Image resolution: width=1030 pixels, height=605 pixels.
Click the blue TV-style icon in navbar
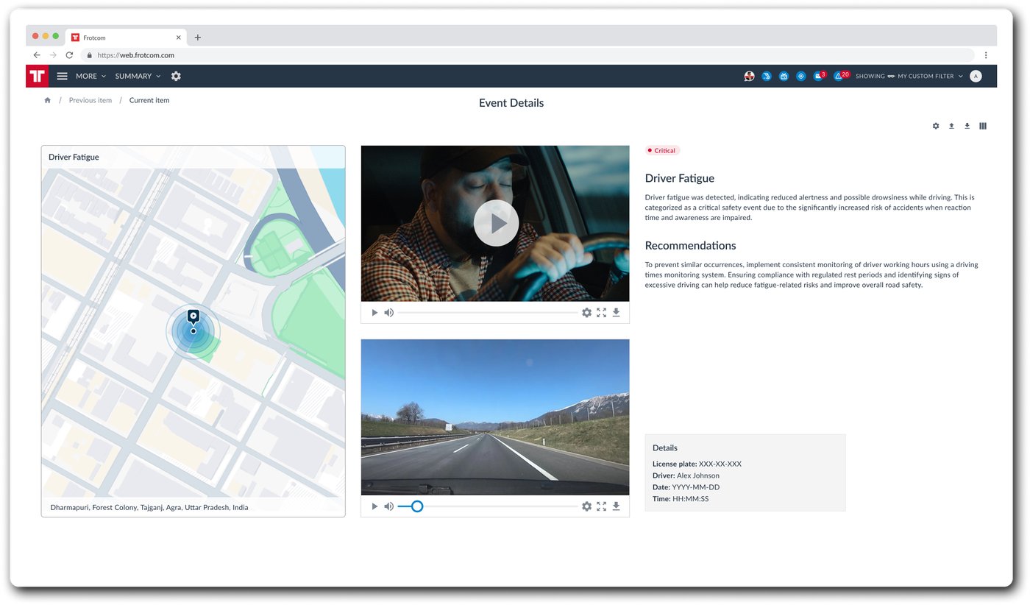coord(784,76)
